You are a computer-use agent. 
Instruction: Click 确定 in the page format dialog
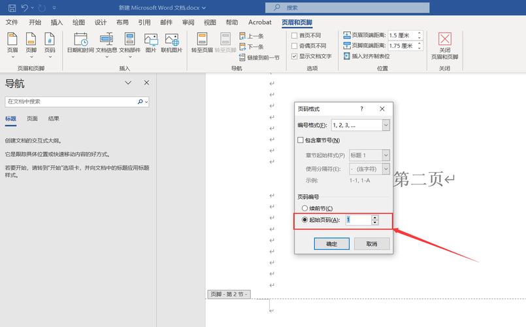[331, 244]
